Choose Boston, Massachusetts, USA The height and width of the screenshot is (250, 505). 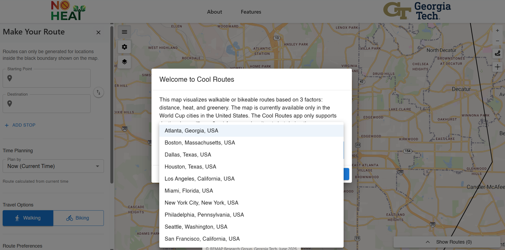(x=251, y=143)
